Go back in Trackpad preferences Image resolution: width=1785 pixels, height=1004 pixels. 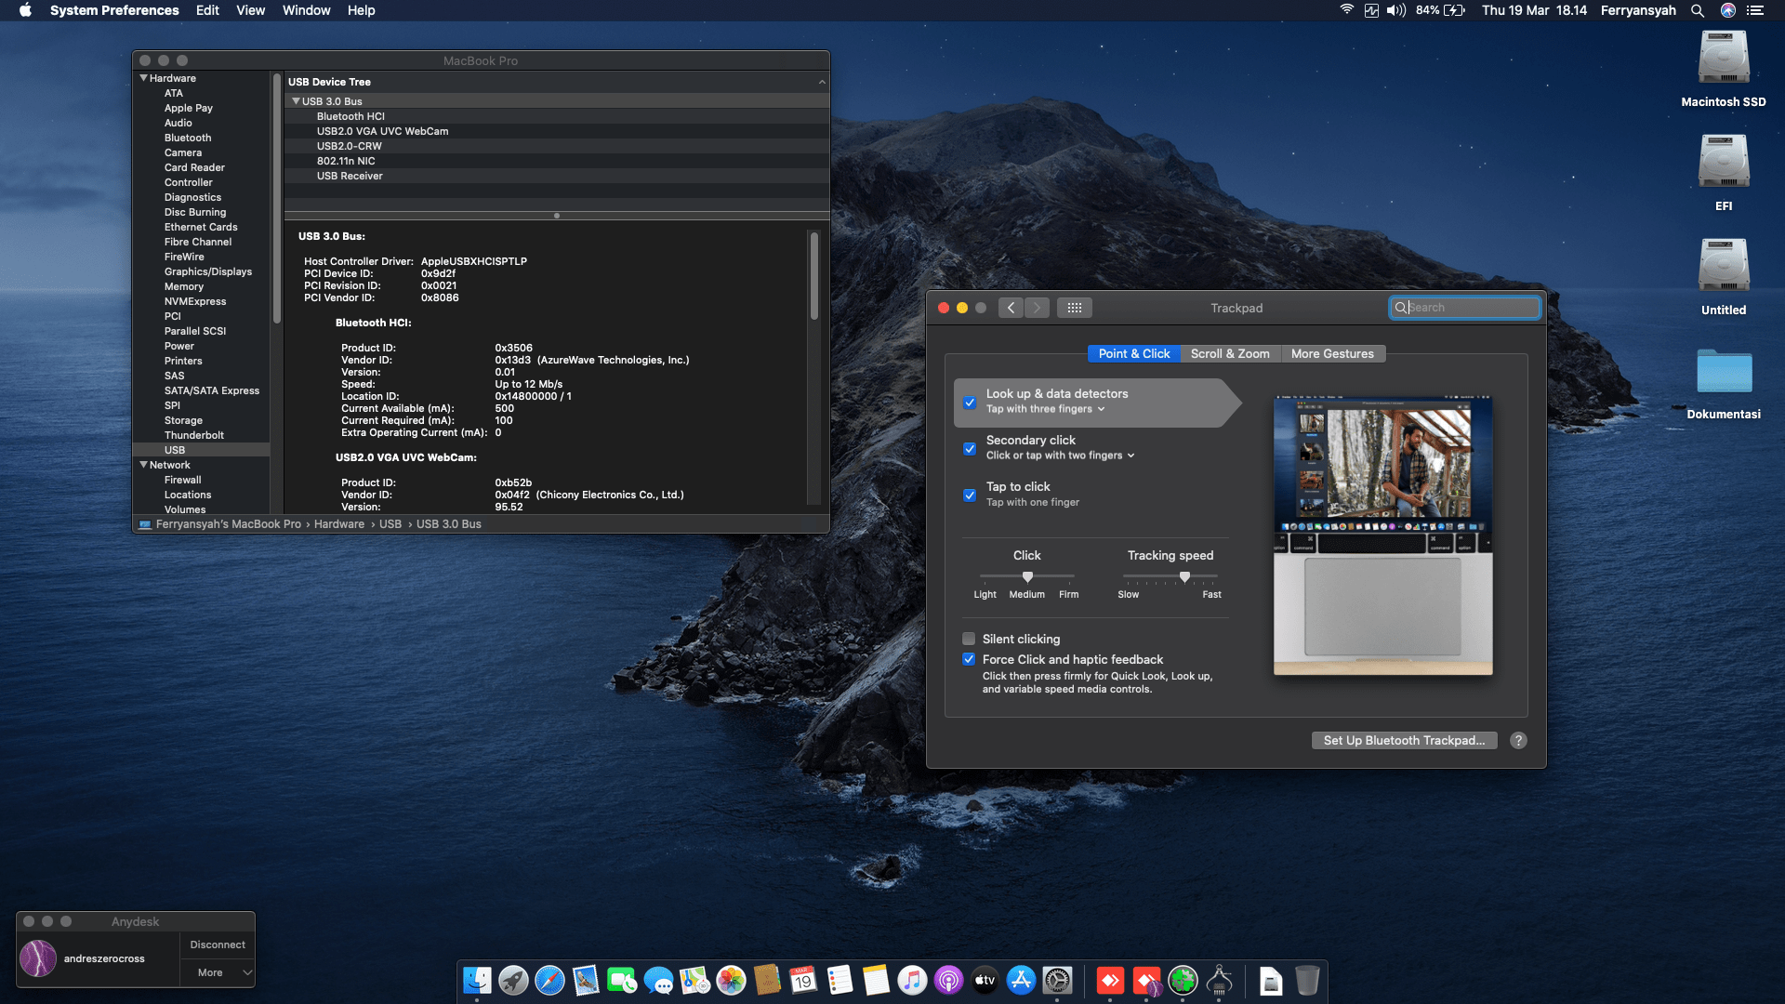1011,308
